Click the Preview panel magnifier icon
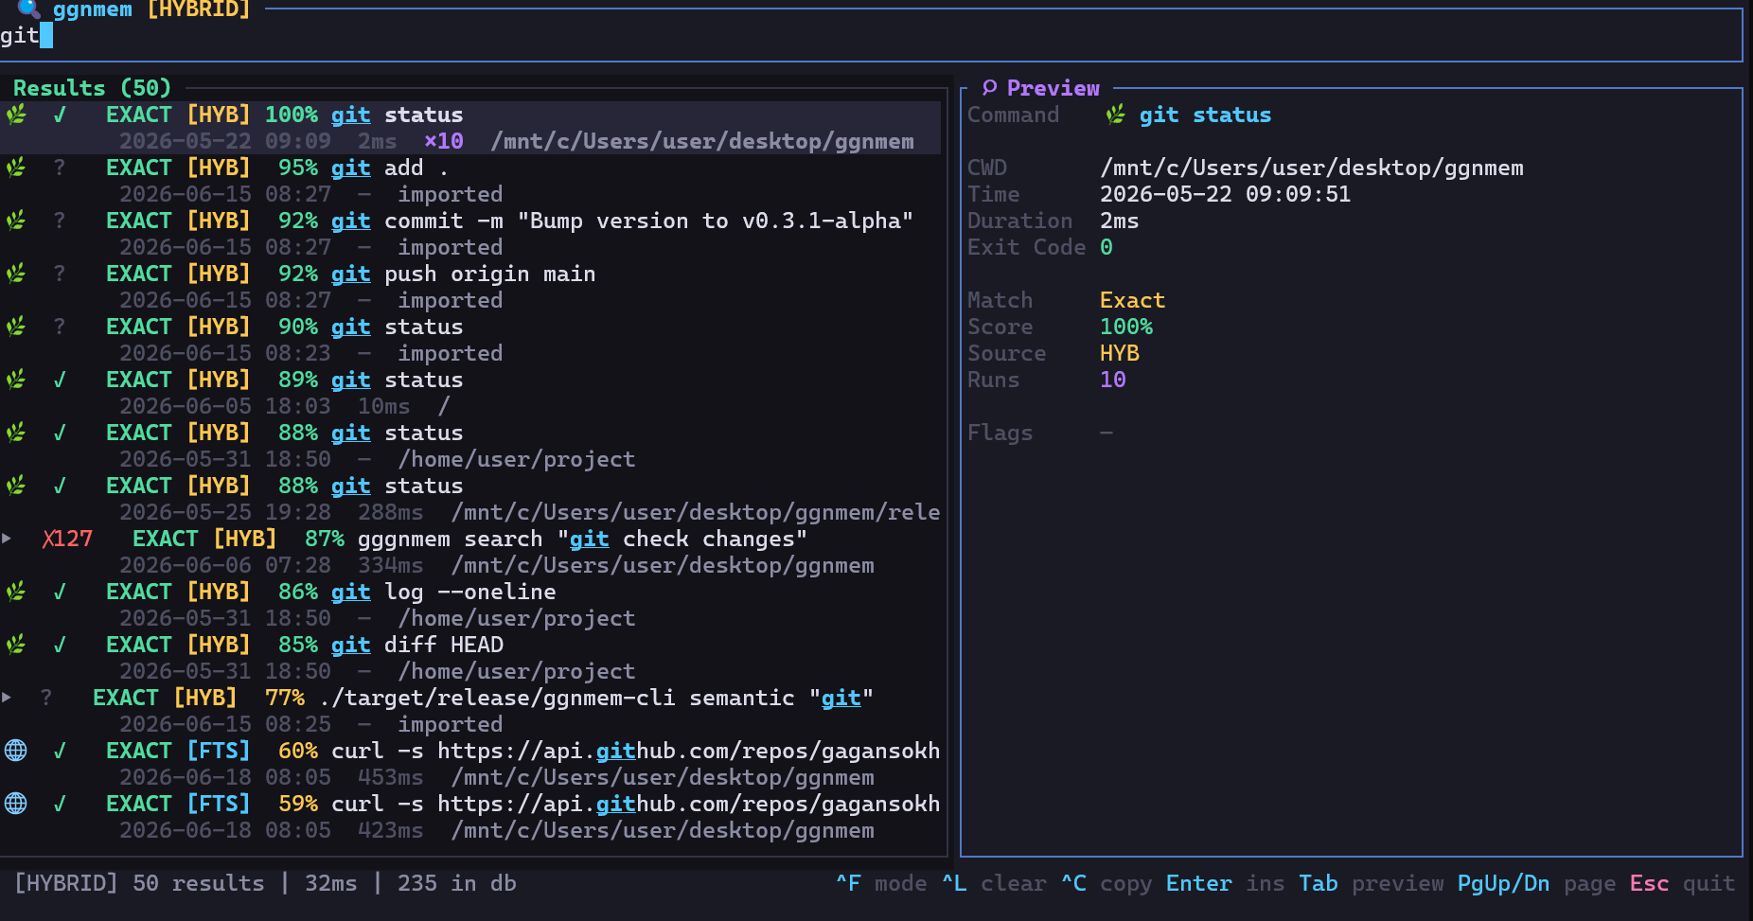Screen dimensions: 1753x921 pyautogui.click(x=989, y=88)
